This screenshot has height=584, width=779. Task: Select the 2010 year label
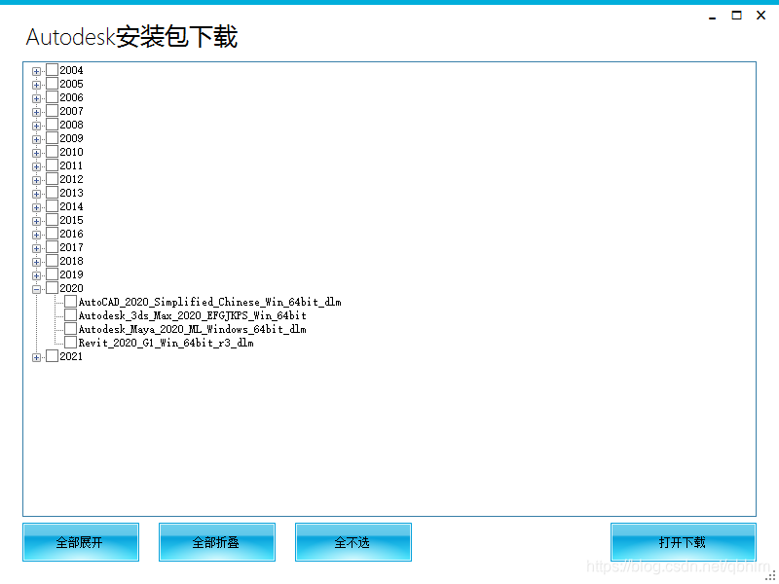click(71, 152)
